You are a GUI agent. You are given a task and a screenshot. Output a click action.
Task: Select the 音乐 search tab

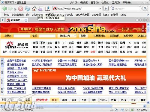(x=74, y=100)
